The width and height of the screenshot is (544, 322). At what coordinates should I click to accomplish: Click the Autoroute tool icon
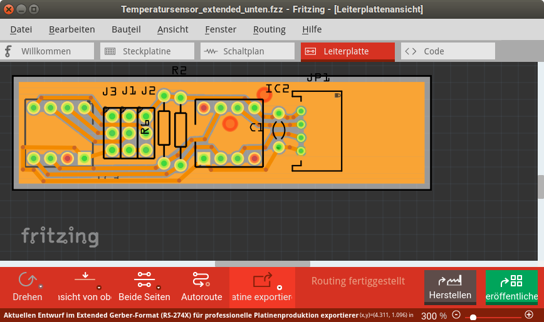tap(201, 280)
